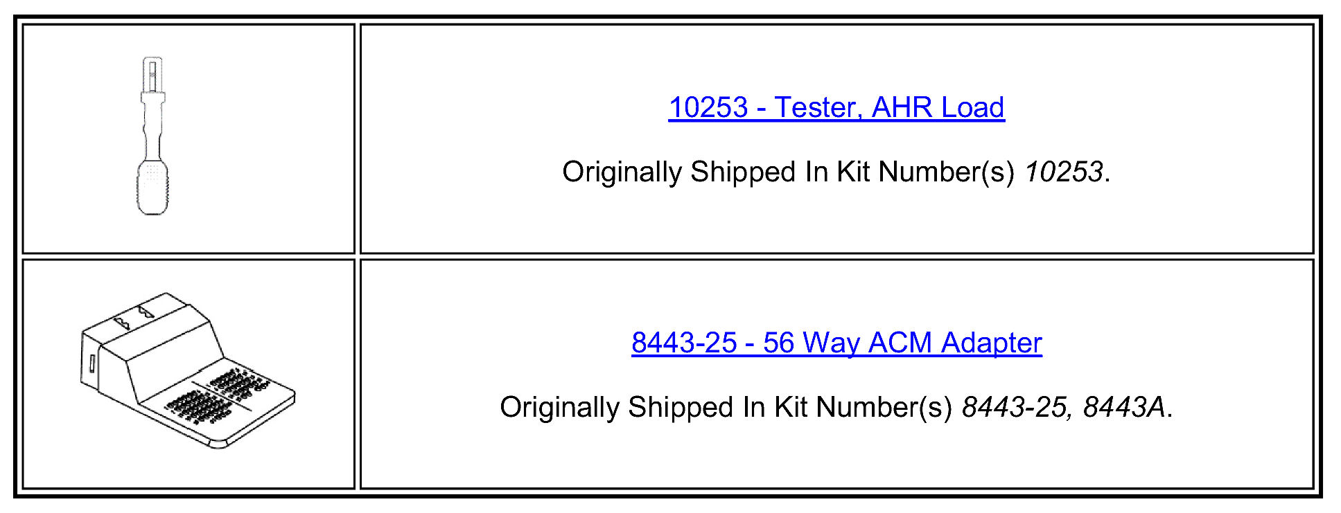Click the top latches on the adapter drawing
Image resolution: width=1341 pixels, height=513 pixels.
134,316
